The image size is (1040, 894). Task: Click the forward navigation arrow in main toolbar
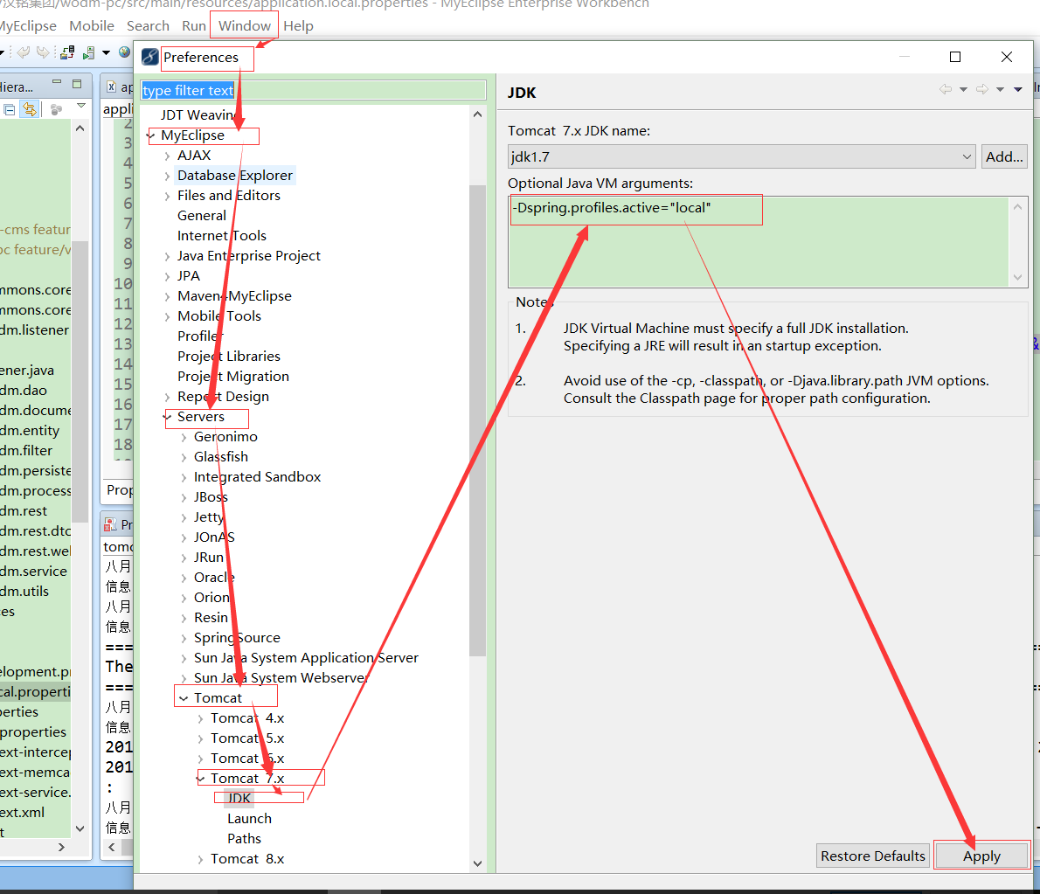point(43,52)
